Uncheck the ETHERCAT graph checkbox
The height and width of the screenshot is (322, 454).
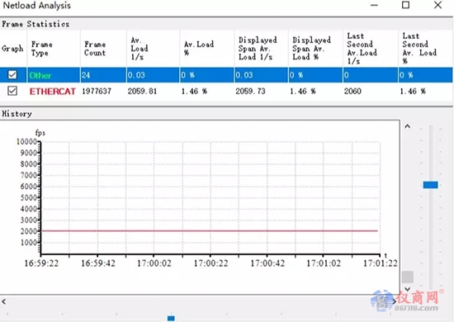pos(12,91)
